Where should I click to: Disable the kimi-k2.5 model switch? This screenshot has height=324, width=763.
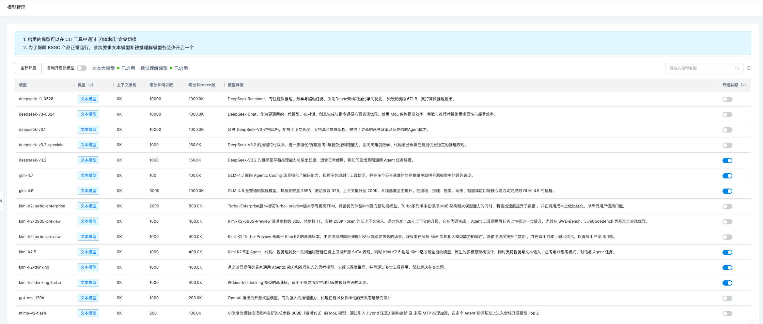pyautogui.click(x=727, y=252)
